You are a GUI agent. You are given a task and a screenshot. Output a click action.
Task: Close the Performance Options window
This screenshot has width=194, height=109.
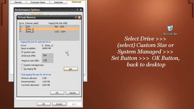pyautogui.click(x=81, y=10)
